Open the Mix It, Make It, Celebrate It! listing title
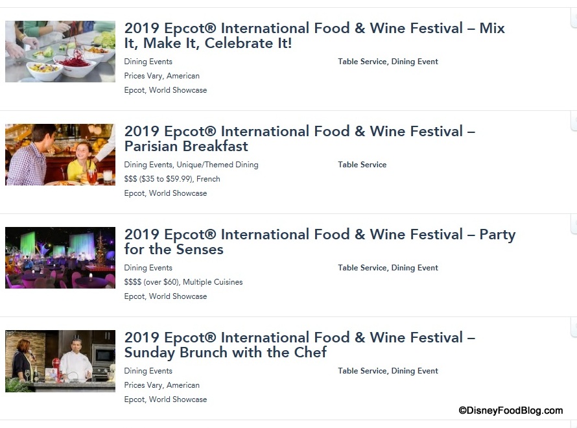The height and width of the screenshot is (428, 577). [x=314, y=36]
